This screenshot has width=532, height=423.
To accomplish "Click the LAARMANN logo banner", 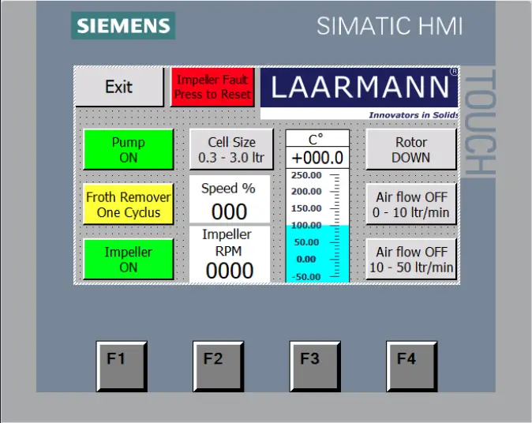I will coord(359,88).
